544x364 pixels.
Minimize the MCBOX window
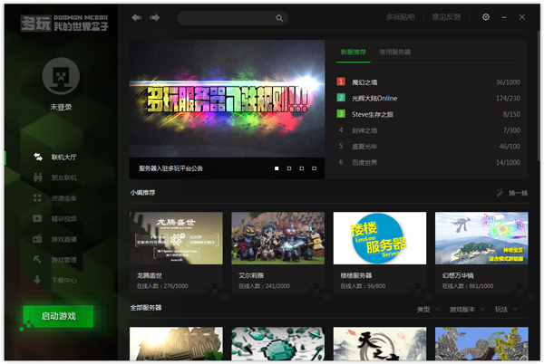(x=504, y=17)
